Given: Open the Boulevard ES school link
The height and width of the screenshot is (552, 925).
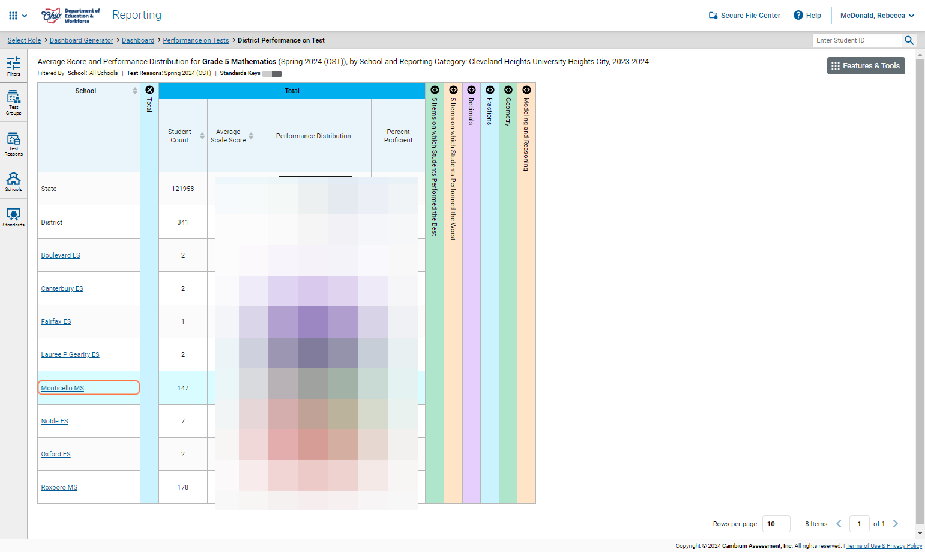Looking at the screenshot, I should pyautogui.click(x=61, y=255).
